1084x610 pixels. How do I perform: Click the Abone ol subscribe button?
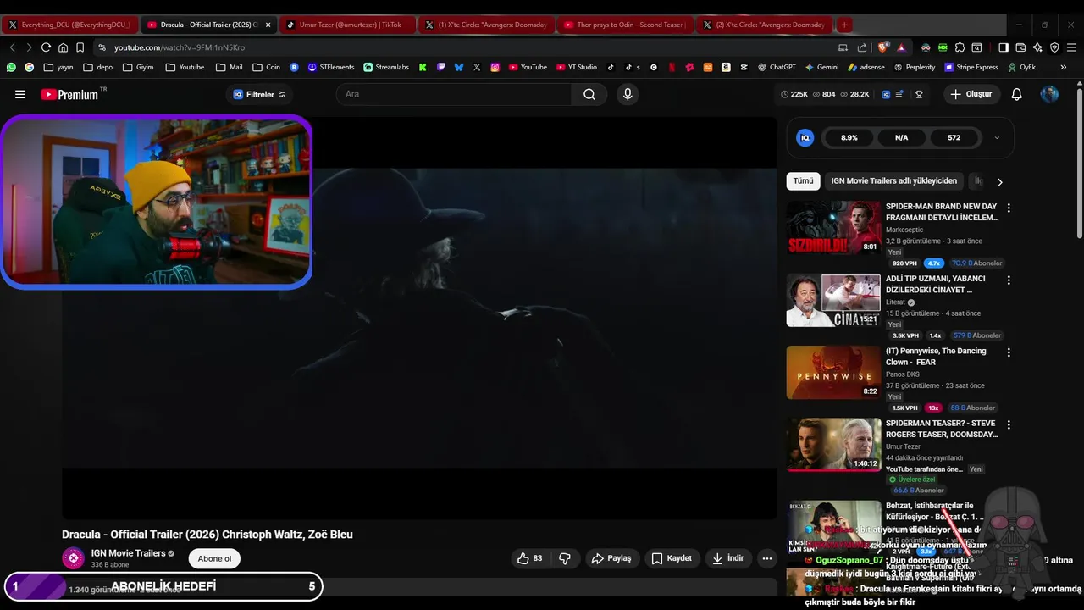click(214, 558)
